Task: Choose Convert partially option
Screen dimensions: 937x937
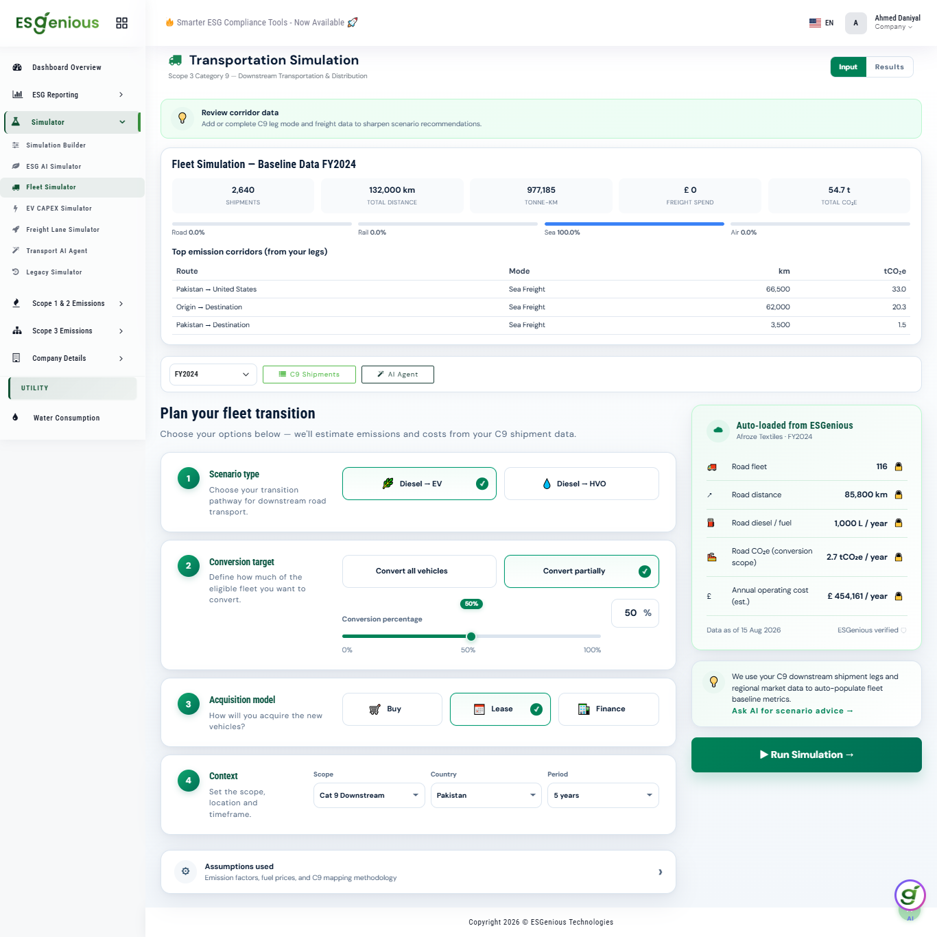Action: [x=582, y=571]
